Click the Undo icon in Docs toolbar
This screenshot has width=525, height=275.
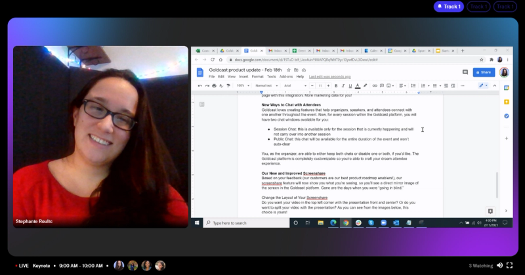[200, 86]
